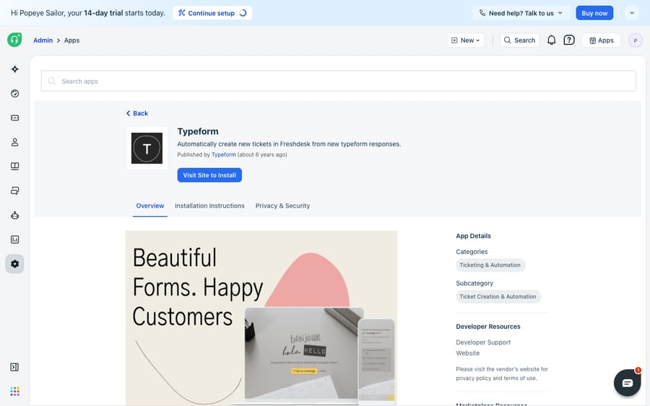Screen dimensions: 650x406
Task: Open the Forums chat icon in sidebar
Action: tap(15, 191)
